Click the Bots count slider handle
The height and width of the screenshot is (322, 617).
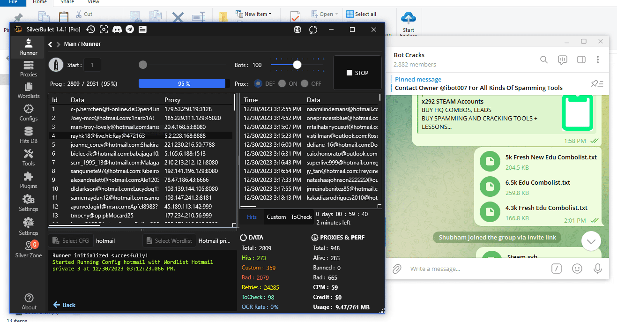coord(297,65)
